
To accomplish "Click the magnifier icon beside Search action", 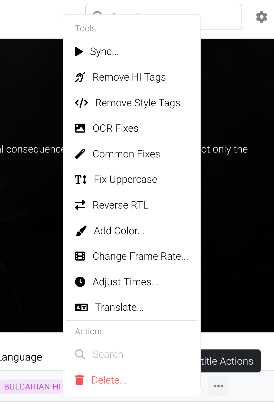I will point(80,354).
